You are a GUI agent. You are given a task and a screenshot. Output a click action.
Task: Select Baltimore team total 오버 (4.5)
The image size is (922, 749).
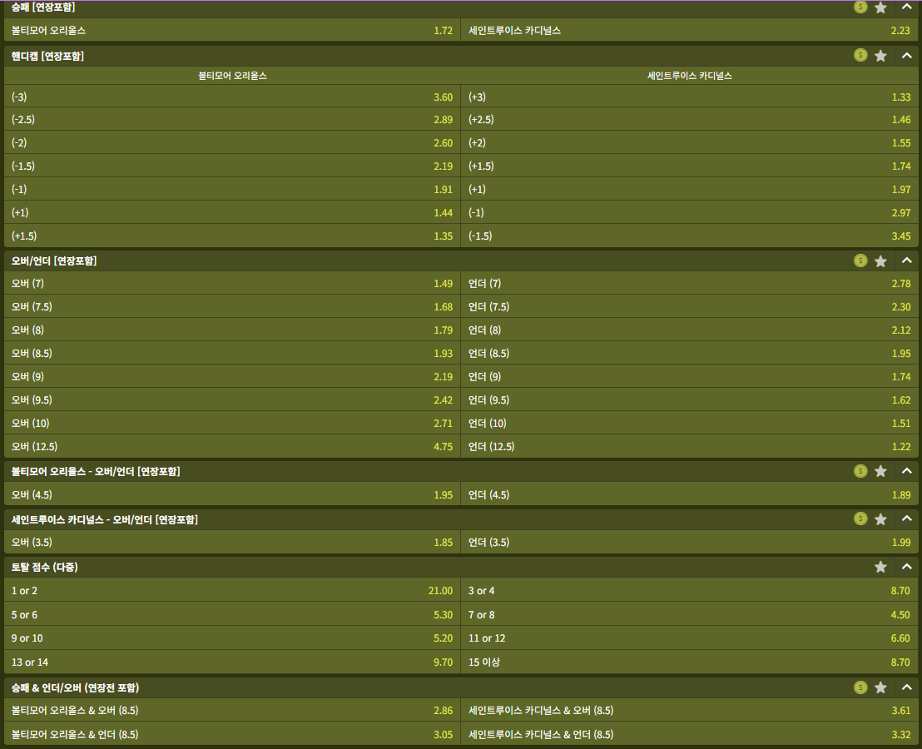coord(232,494)
